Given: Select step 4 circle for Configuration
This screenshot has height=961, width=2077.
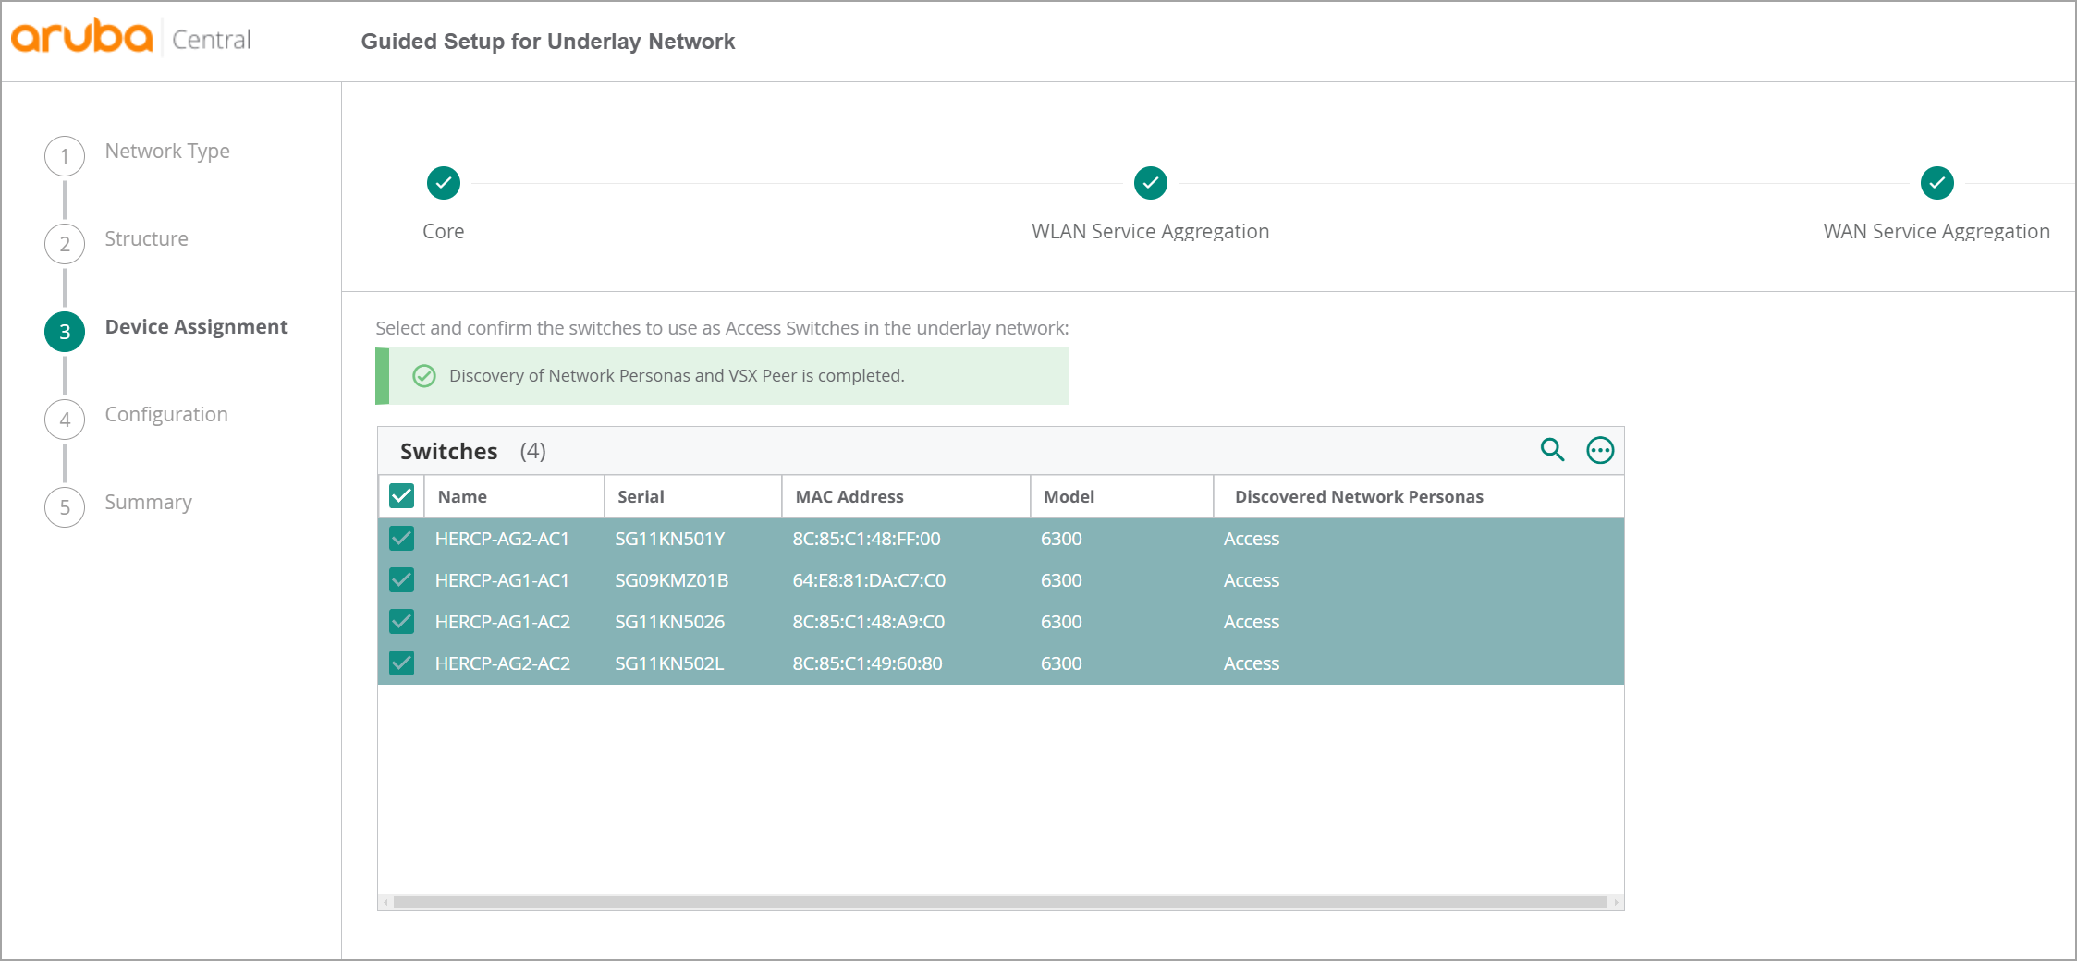Looking at the screenshot, I should pos(65,419).
